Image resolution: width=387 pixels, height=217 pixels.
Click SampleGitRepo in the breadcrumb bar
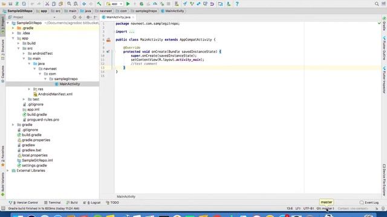point(18,11)
